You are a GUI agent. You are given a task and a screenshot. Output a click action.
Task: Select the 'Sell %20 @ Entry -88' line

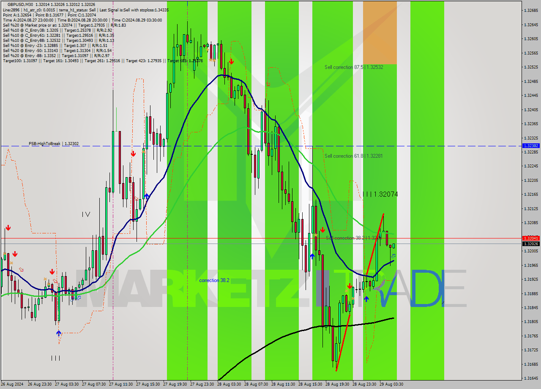pyautogui.click(x=56, y=56)
